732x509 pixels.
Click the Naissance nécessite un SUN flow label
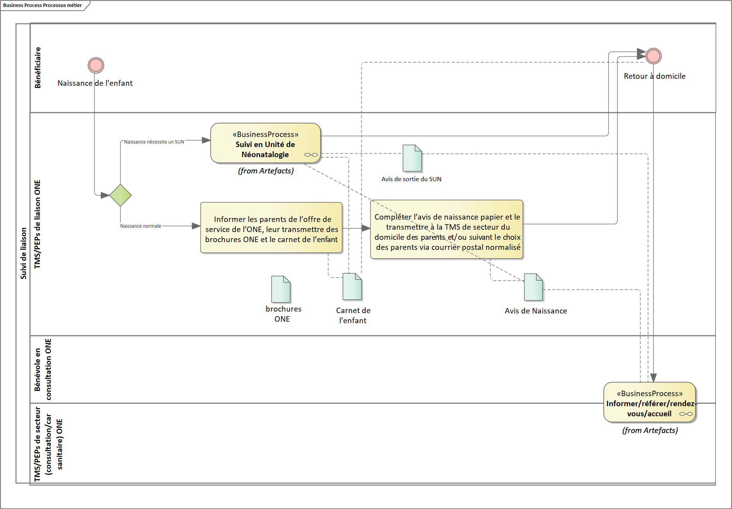click(154, 142)
